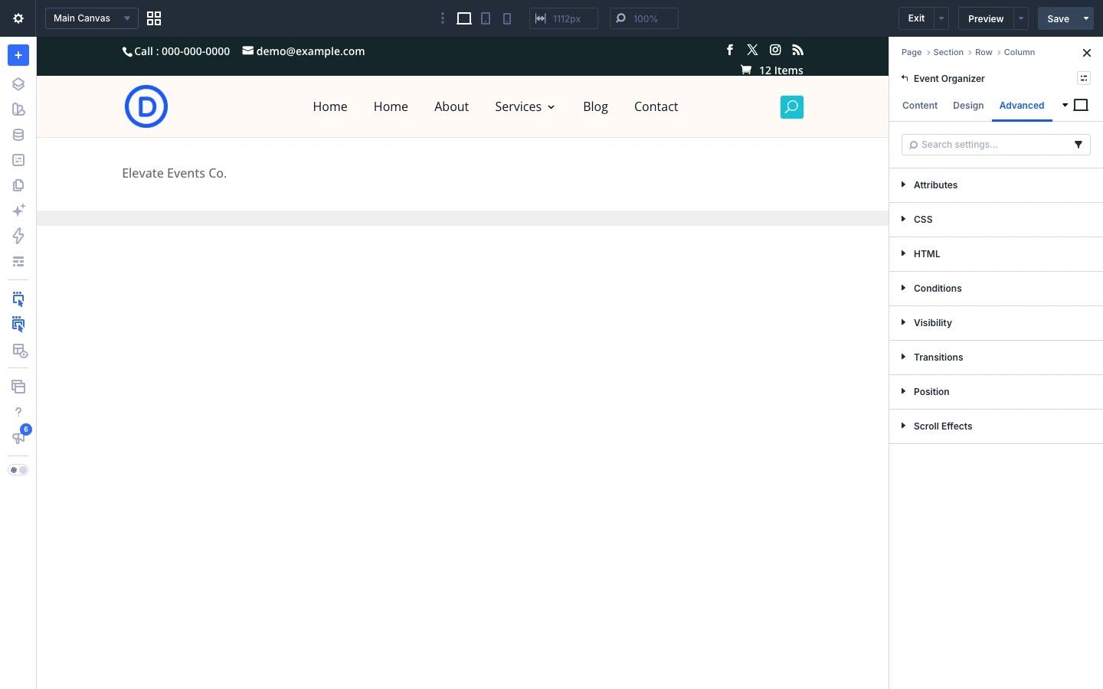Go back using arrow beside Event Organizer

pos(905,78)
